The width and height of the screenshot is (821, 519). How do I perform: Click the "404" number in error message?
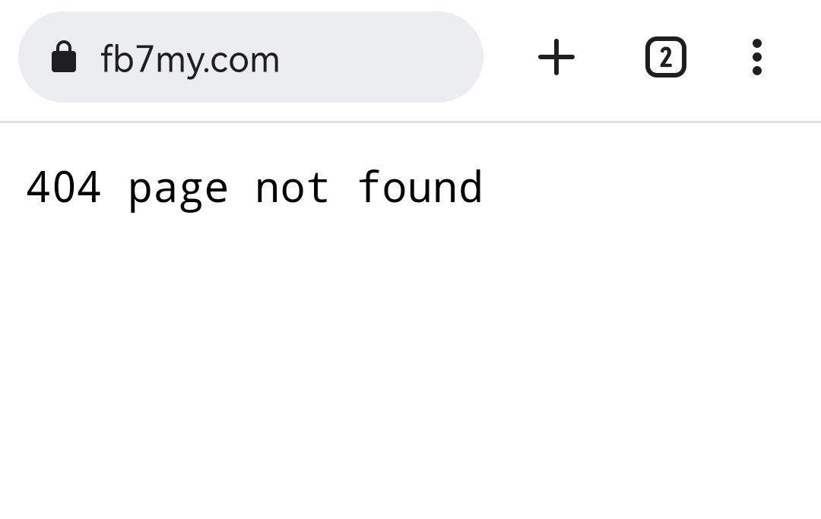coord(63,187)
